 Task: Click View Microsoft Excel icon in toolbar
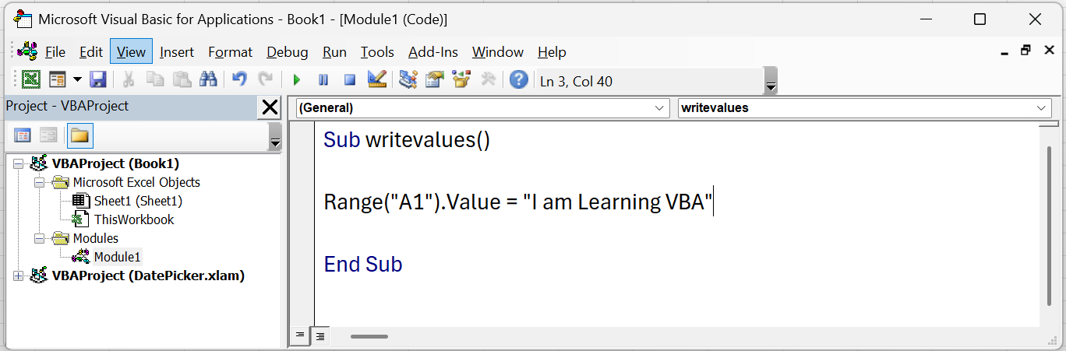(x=31, y=79)
